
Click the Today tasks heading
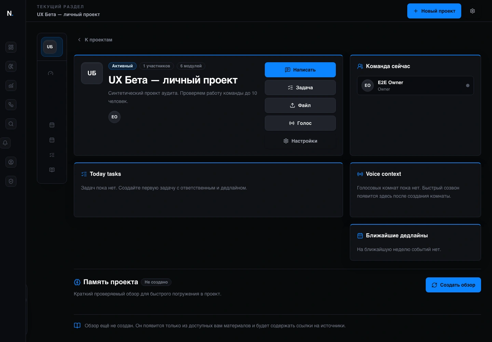105,174
